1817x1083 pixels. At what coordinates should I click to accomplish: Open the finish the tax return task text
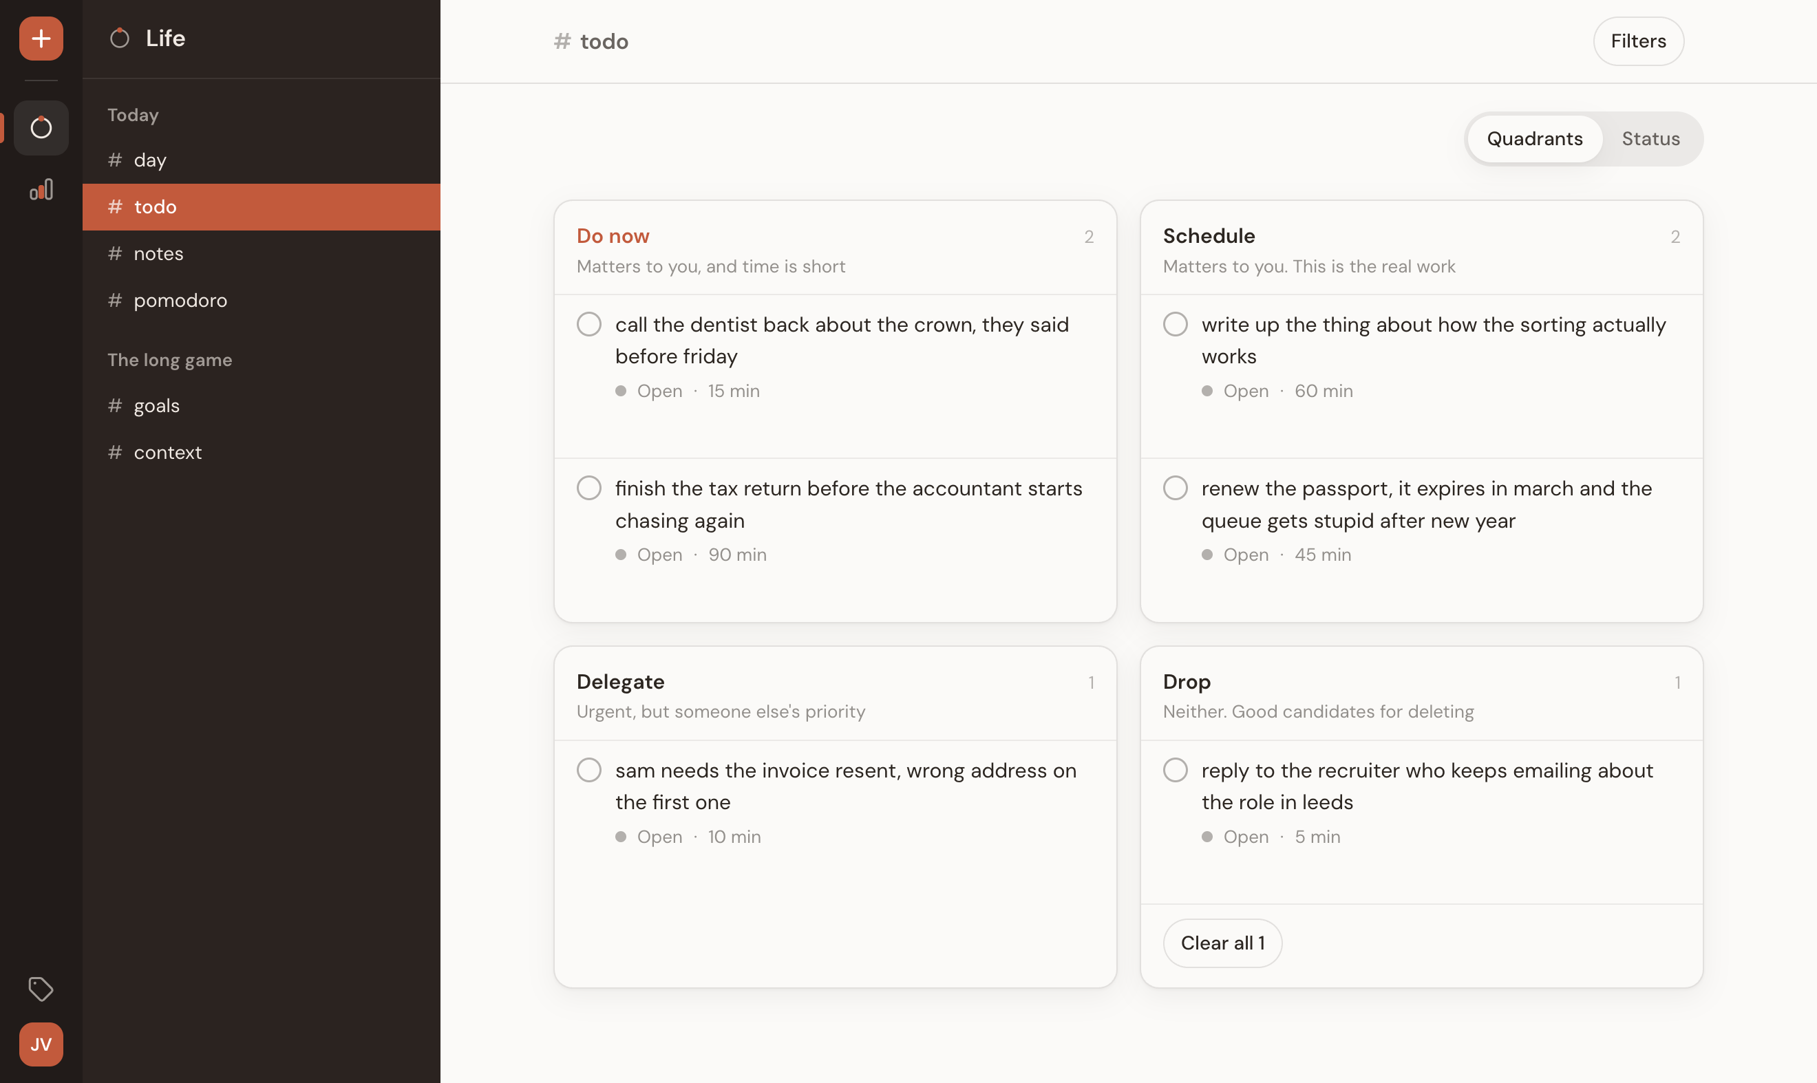click(848, 504)
